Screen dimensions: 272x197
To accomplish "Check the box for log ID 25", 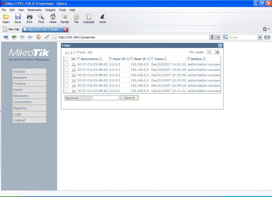I will pos(67,86).
